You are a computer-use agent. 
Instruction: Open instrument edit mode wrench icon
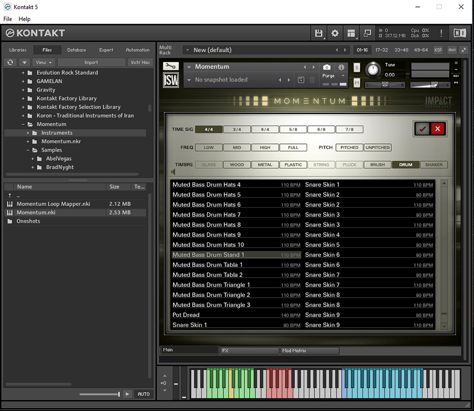[171, 66]
